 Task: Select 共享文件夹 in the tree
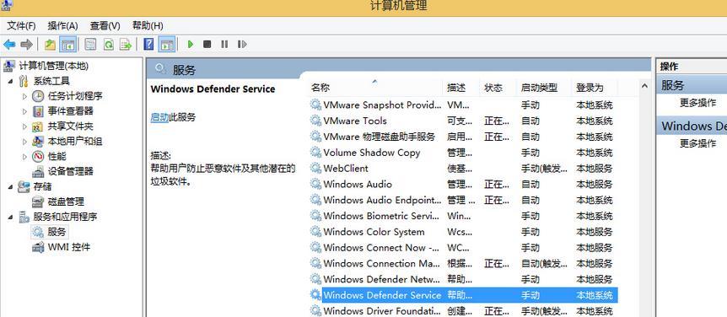pos(71,126)
